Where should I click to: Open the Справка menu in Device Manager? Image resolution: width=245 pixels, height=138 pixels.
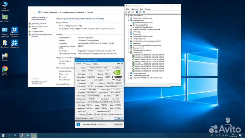click(147, 9)
